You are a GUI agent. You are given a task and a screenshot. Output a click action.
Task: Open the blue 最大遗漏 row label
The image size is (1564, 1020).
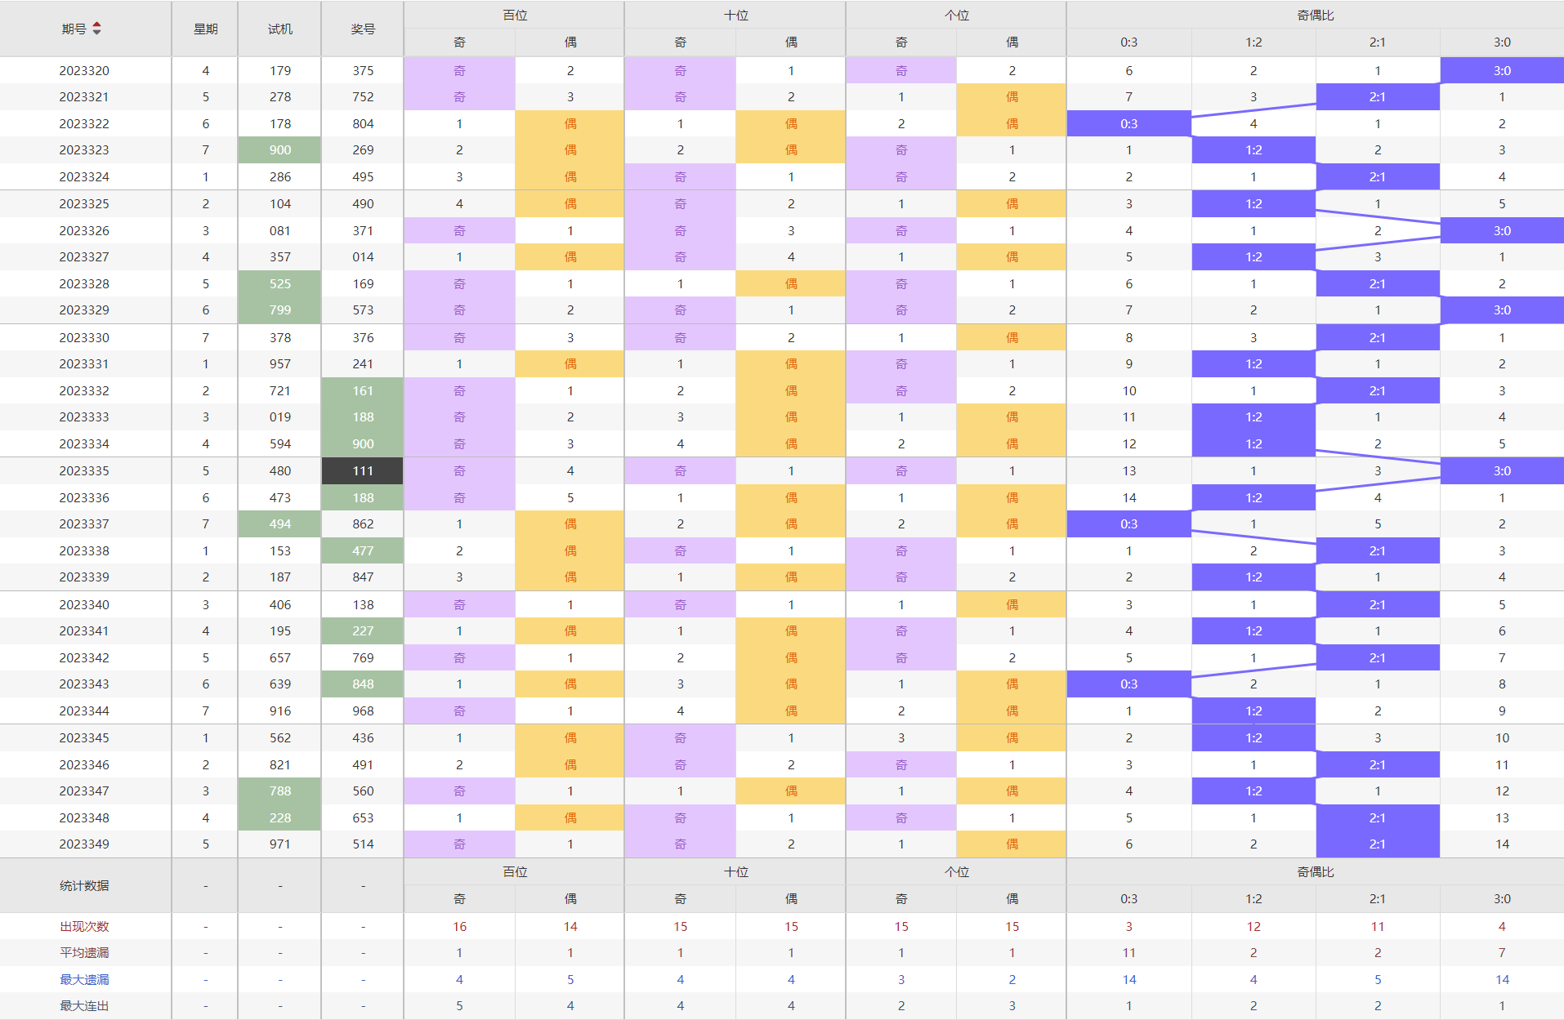84,980
